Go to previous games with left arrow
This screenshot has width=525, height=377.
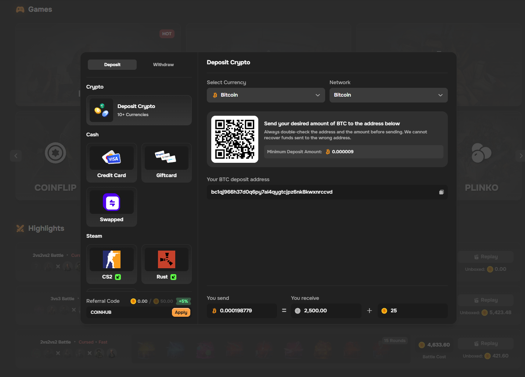tap(16, 156)
